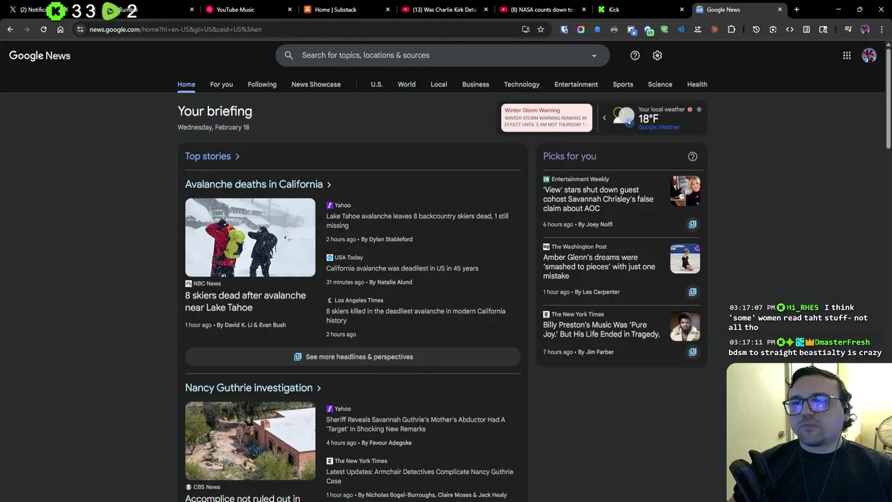Click the avalanche skiers photo thumbnail
This screenshot has width=892, height=502.
[250, 238]
